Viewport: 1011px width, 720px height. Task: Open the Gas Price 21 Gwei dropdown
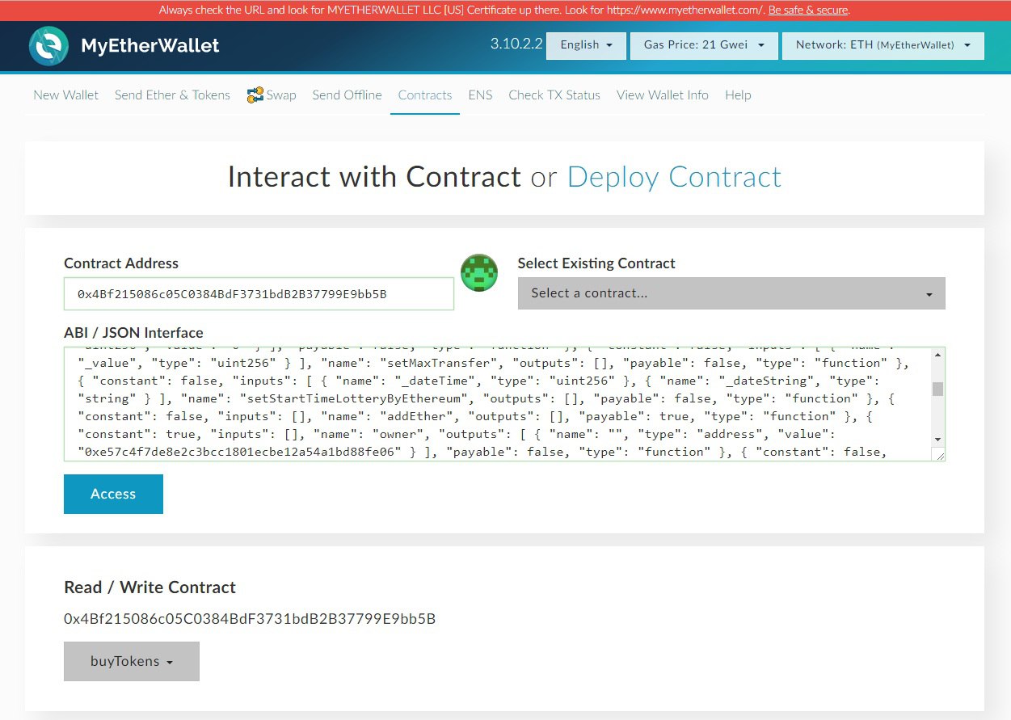coord(704,45)
